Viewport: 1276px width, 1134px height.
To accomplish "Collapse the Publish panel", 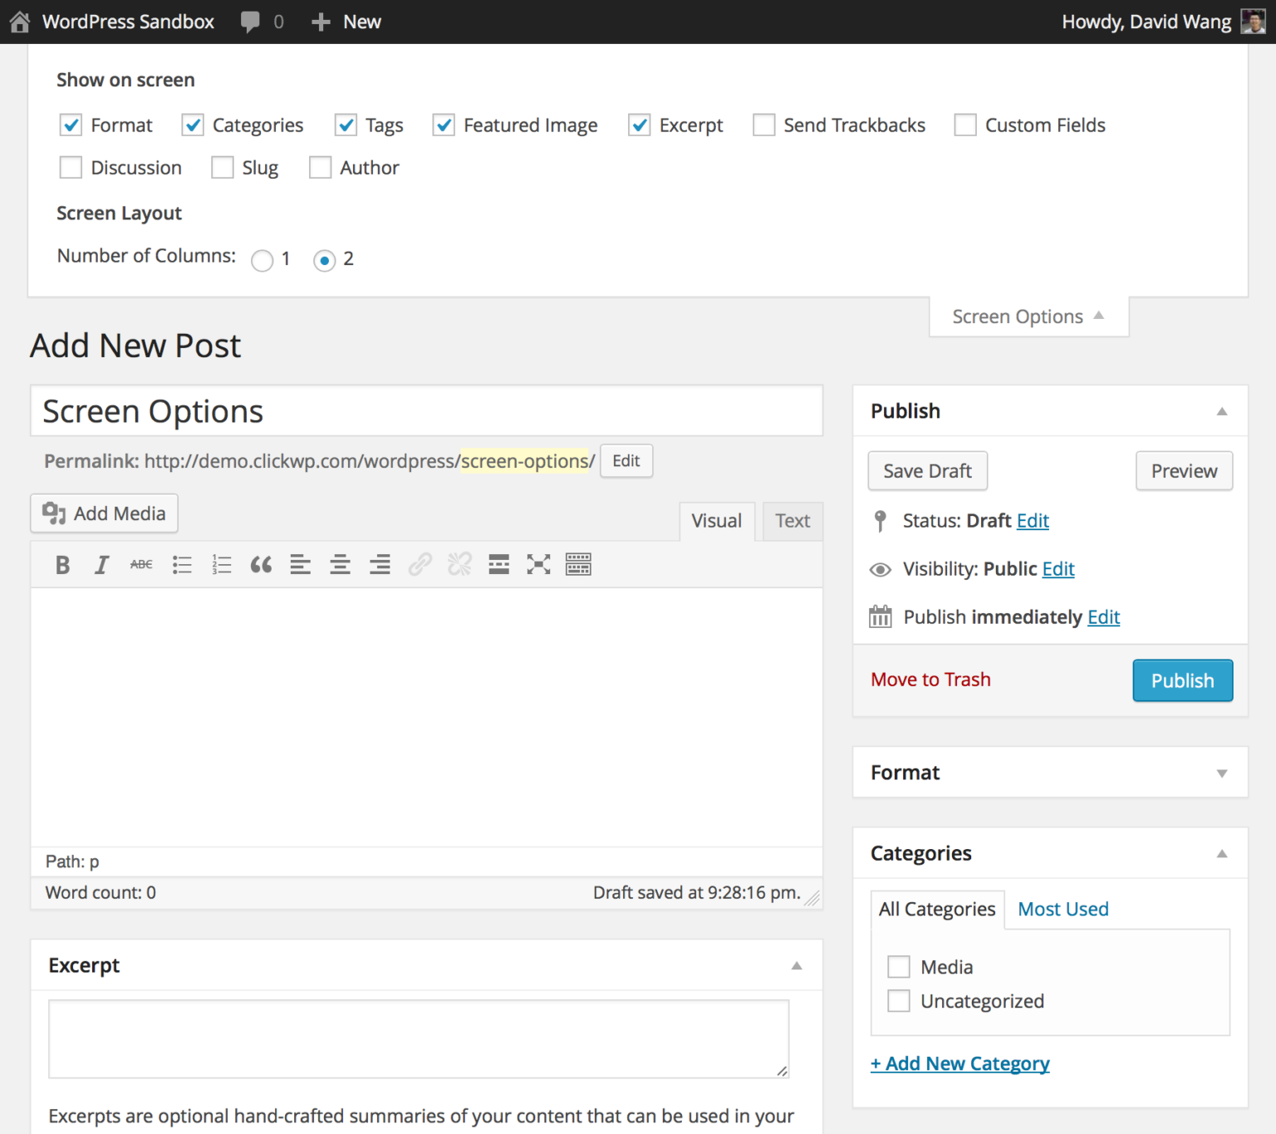I will point(1221,410).
